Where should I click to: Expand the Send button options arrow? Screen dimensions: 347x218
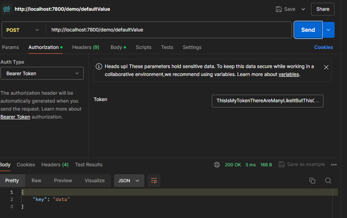pos(329,30)
